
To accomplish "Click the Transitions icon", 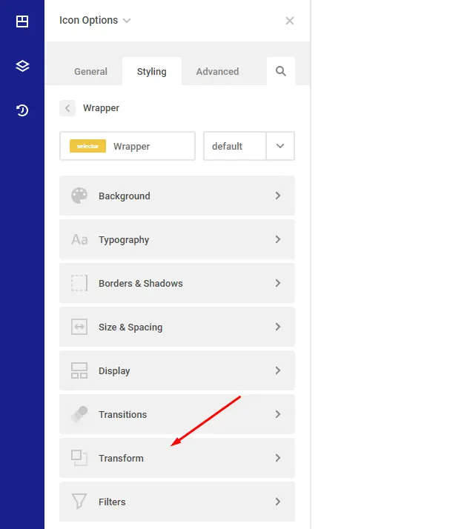I will 79,414.
